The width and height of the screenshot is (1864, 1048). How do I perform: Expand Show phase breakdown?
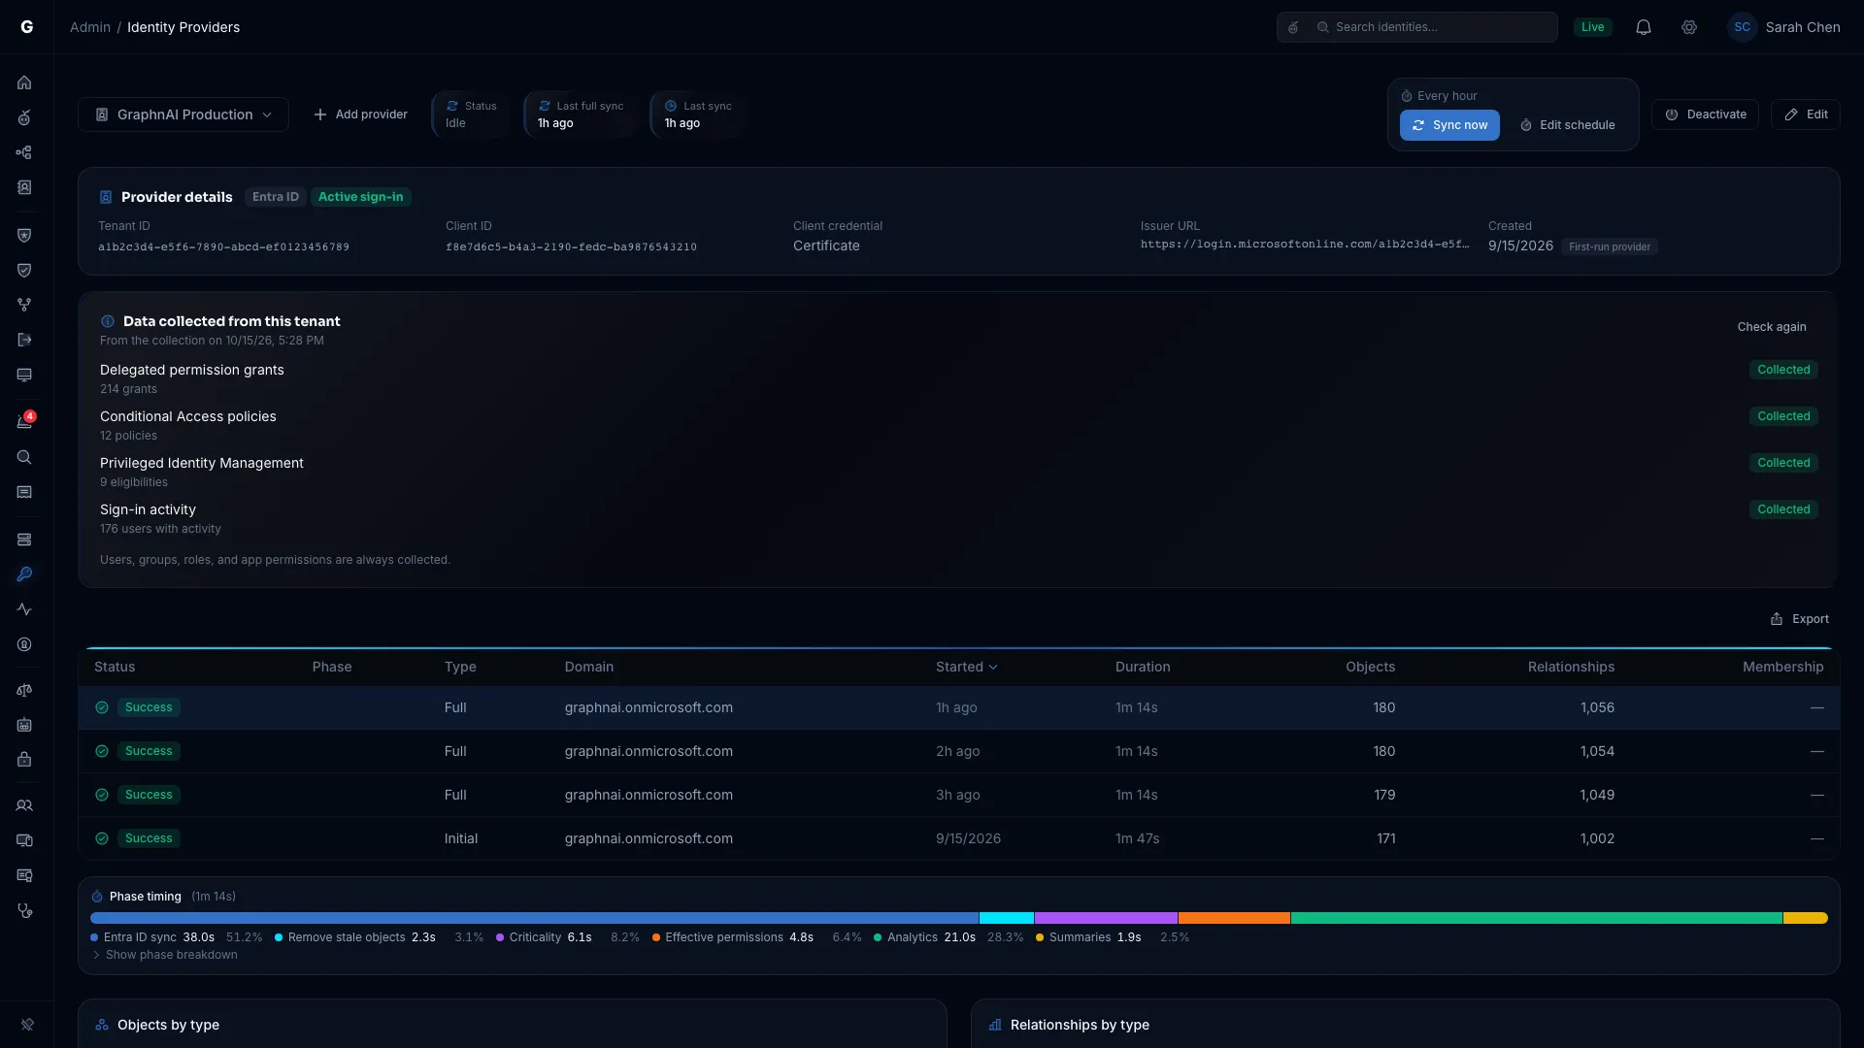pyautogui.click(x=165, y=955)
